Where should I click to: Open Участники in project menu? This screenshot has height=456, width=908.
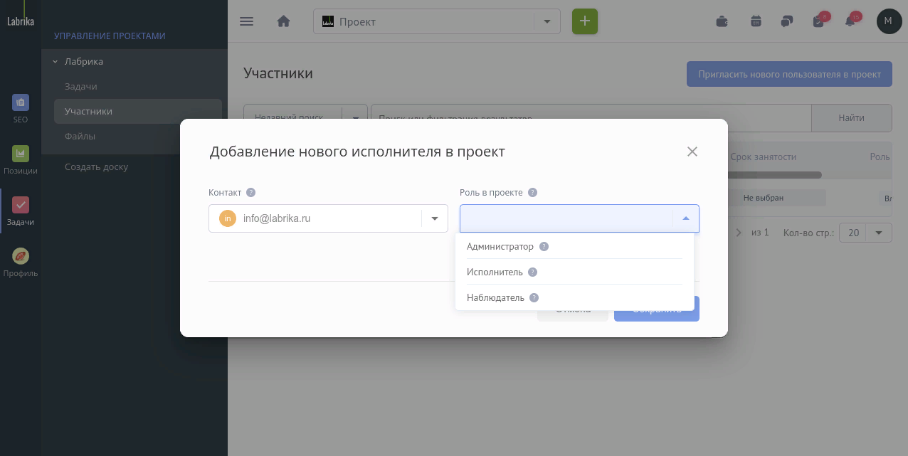138,111
